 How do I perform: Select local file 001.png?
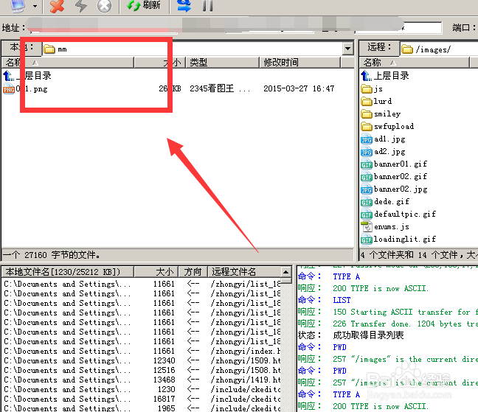(25, 89)
